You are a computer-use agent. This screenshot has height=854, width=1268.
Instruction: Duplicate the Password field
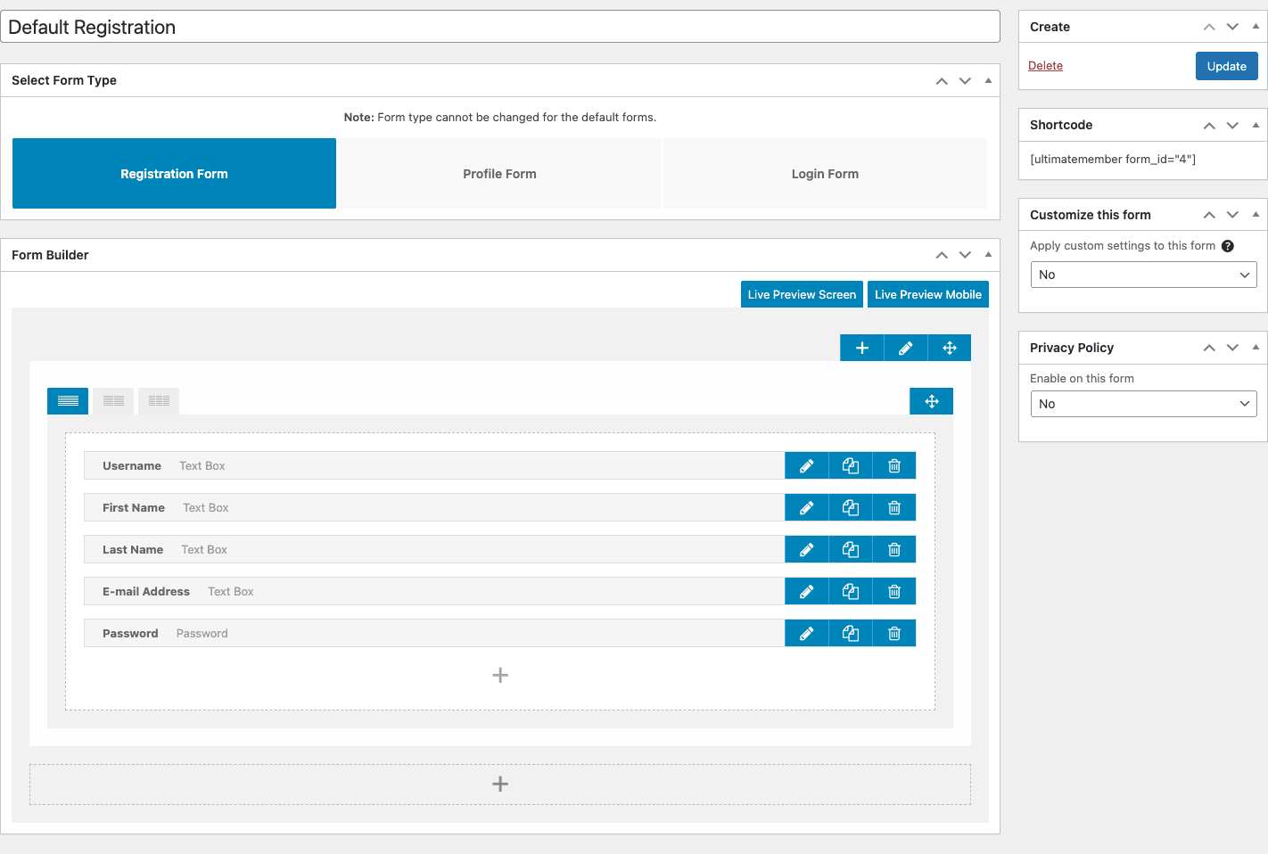pos(851,633)
